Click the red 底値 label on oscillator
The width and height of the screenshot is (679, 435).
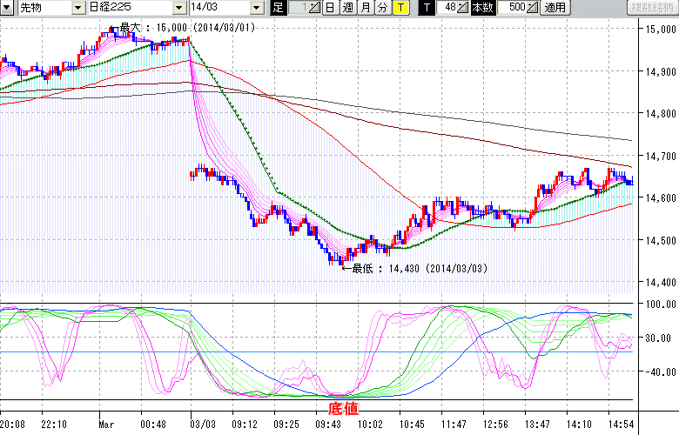tap(341, 407)
